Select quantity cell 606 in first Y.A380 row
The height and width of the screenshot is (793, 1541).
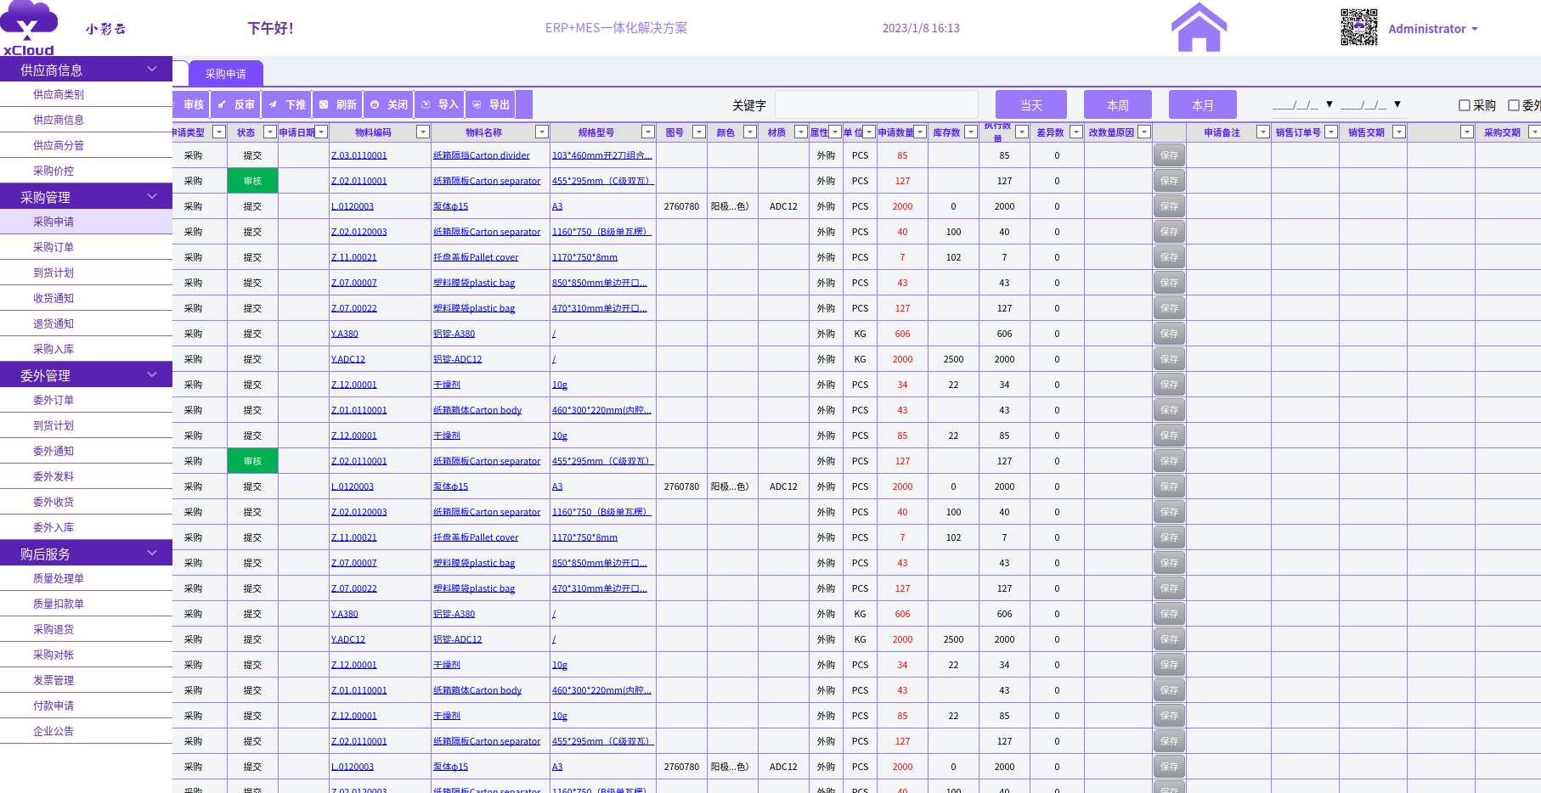coord(902,334)
